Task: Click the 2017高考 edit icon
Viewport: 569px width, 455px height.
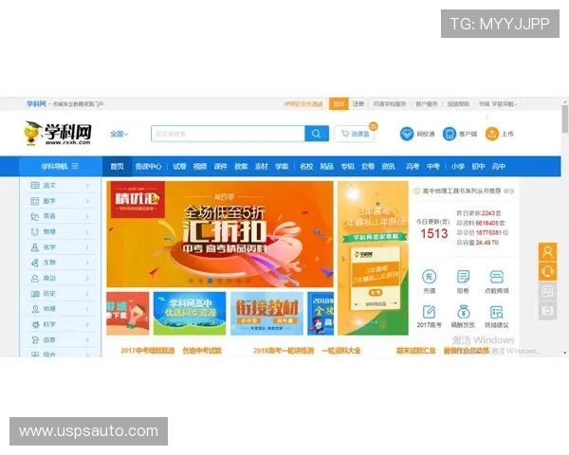Action: (429, 312)
